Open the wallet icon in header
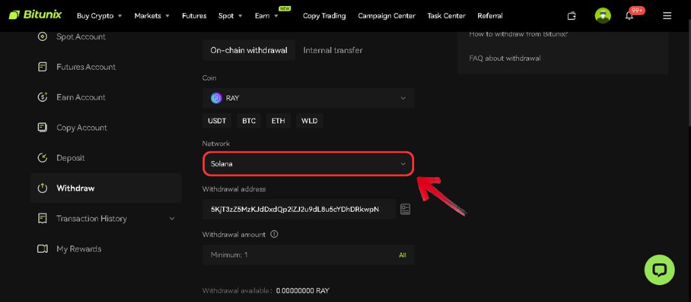 pos(572,16)
